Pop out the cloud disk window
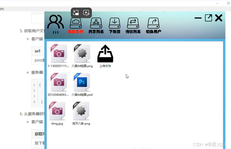This screenshot has height=149, width=231. pyautogui.click(x=209, y=18)
